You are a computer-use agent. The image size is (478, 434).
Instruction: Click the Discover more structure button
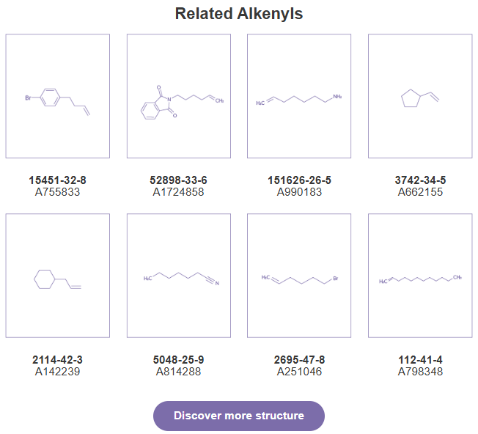(x=239, y=416)
